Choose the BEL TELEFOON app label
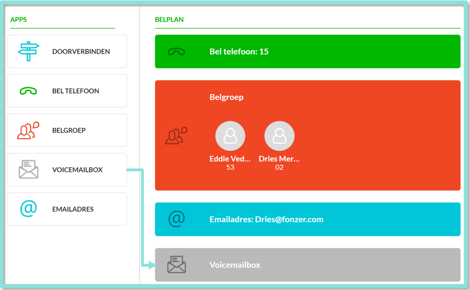This screenshot has height=290, width=470. point(76,91)
